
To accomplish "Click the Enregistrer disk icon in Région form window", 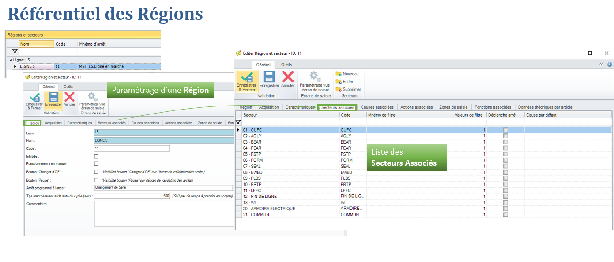I will pyautogui.click(x=53, y=96).
